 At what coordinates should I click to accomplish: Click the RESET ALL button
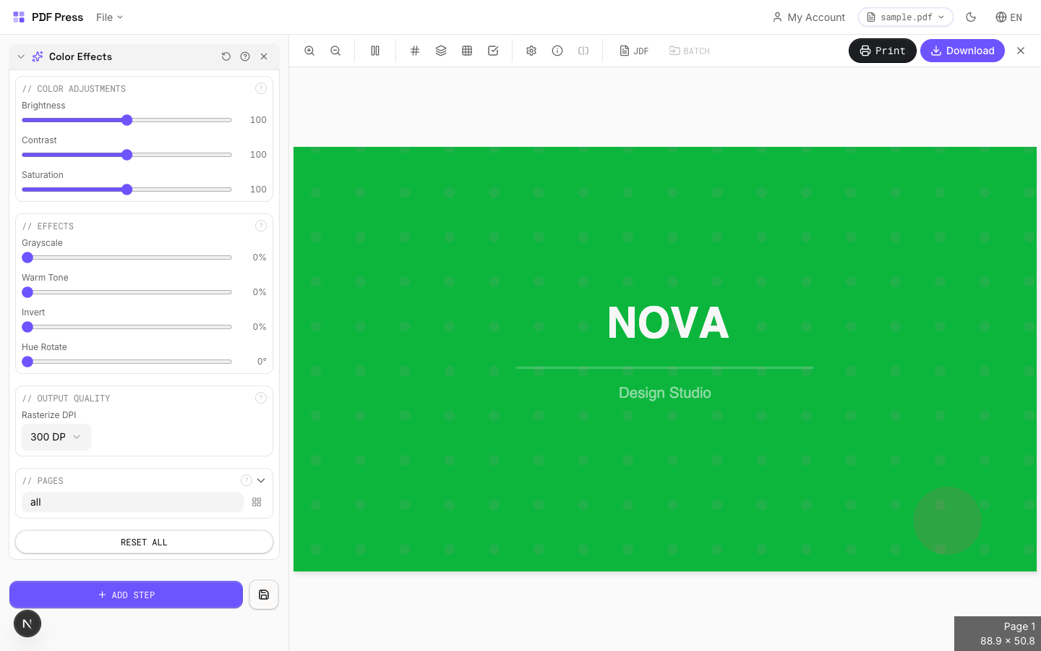144,542
